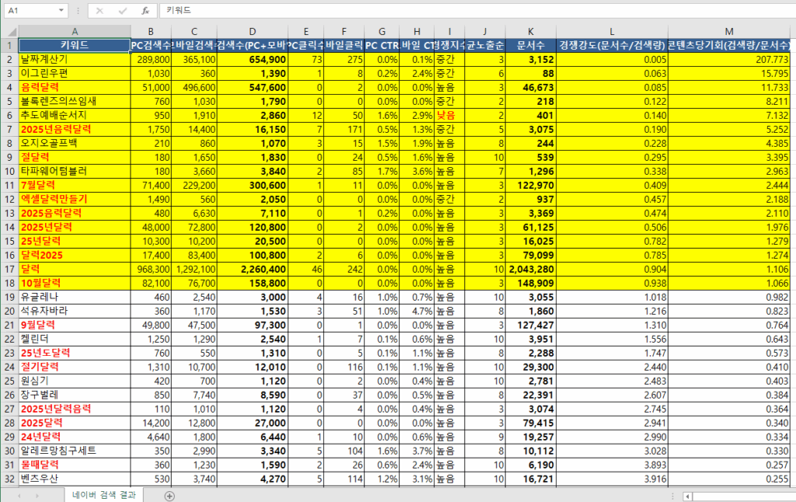Select column M header
Viewport: 796px width, 502px height.
coord(729,31)
